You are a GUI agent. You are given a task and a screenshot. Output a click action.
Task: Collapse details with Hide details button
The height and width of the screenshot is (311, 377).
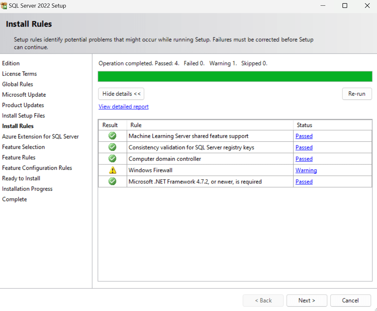121,94
